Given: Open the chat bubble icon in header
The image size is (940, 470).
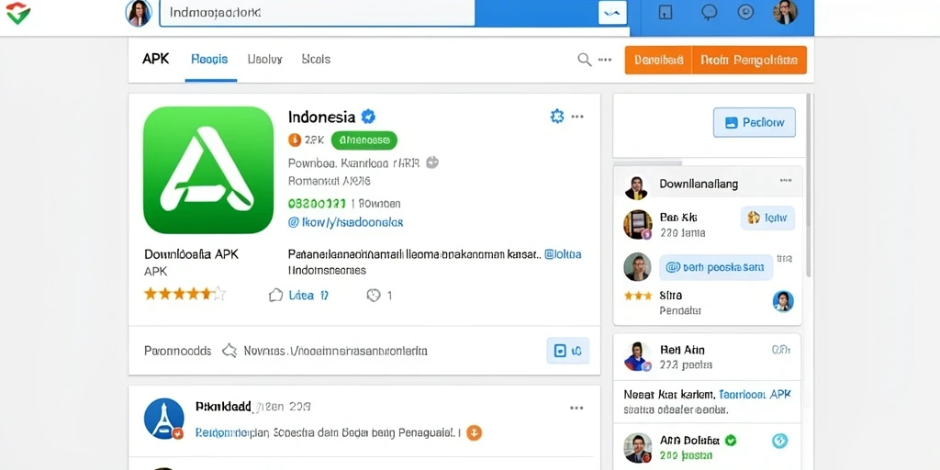Looking at the screenshot, I should coord(710,12).
